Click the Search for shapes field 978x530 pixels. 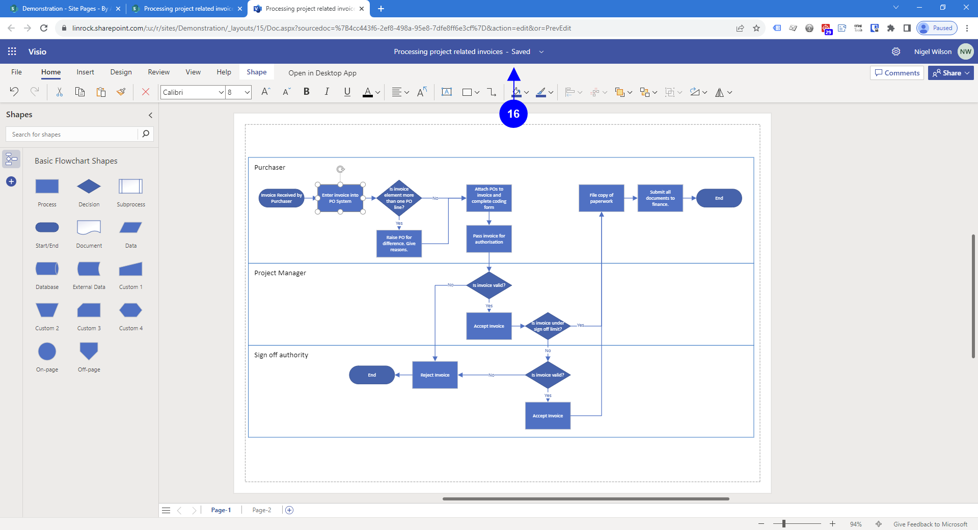coord(72,135)
